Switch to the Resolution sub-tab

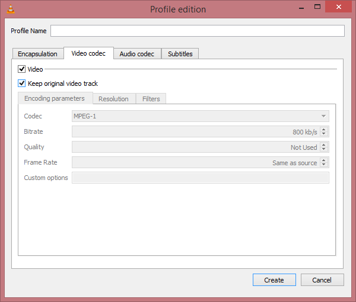tap(114, 99)
